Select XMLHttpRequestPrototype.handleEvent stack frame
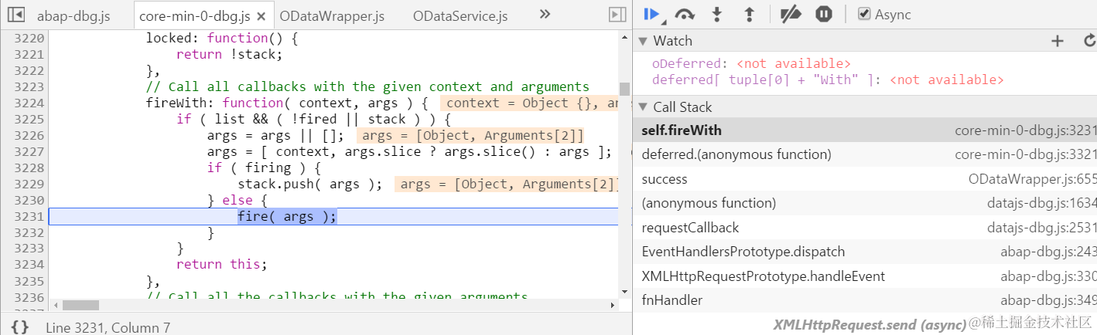The width and height of the screenshot is (1097, 335). (865, 276)
